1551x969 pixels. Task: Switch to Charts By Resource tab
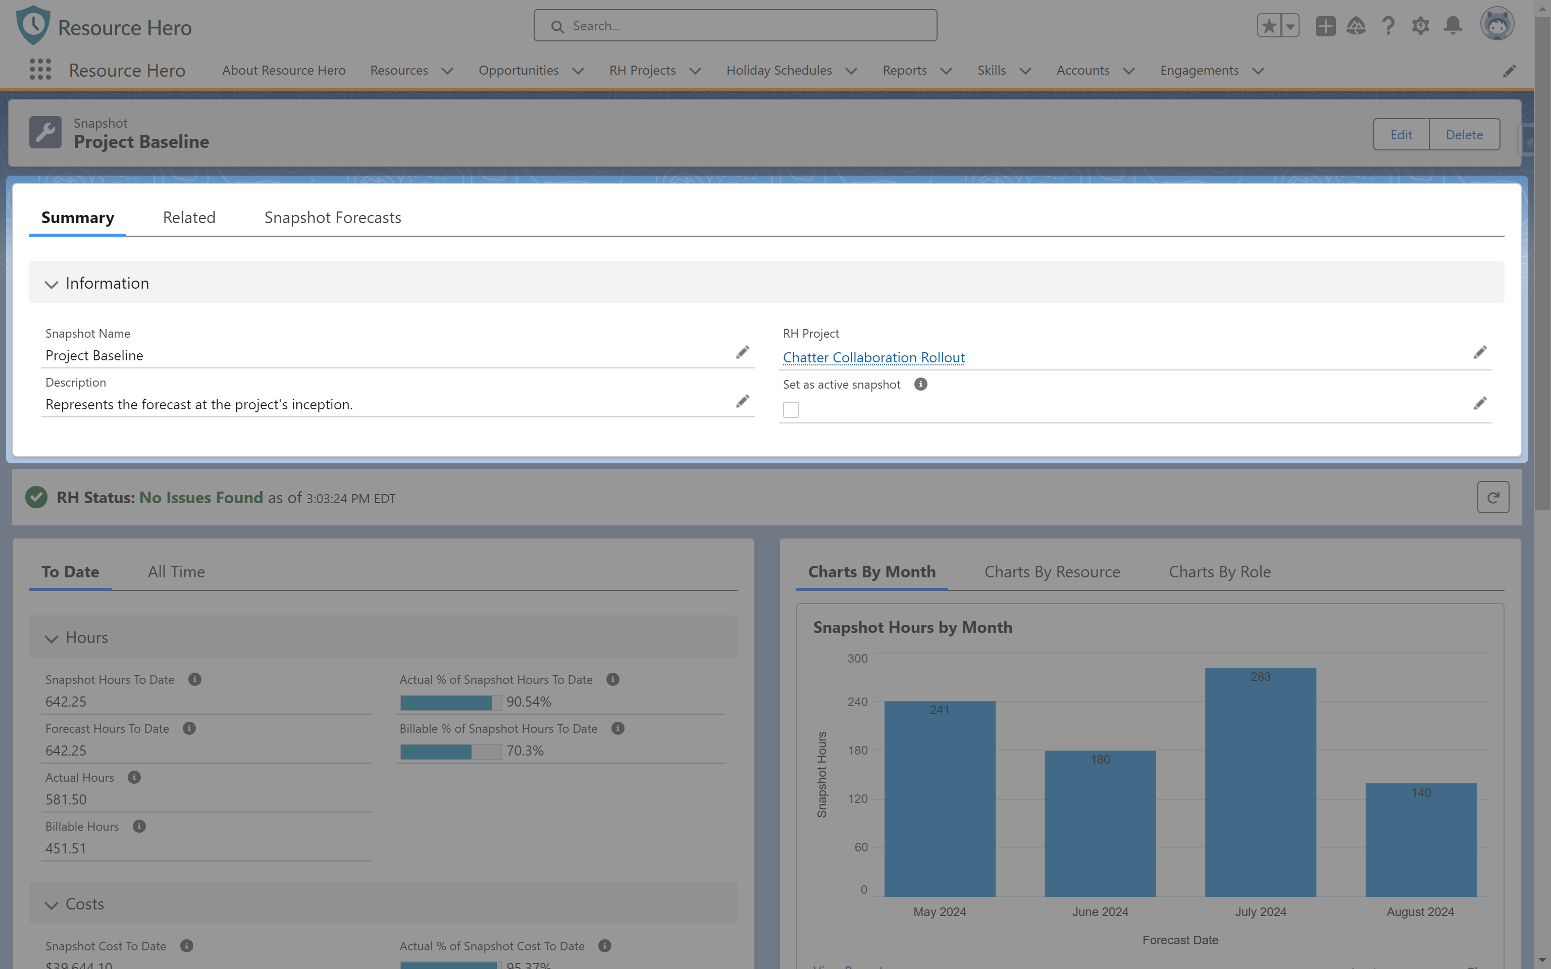pos(1052,572)
